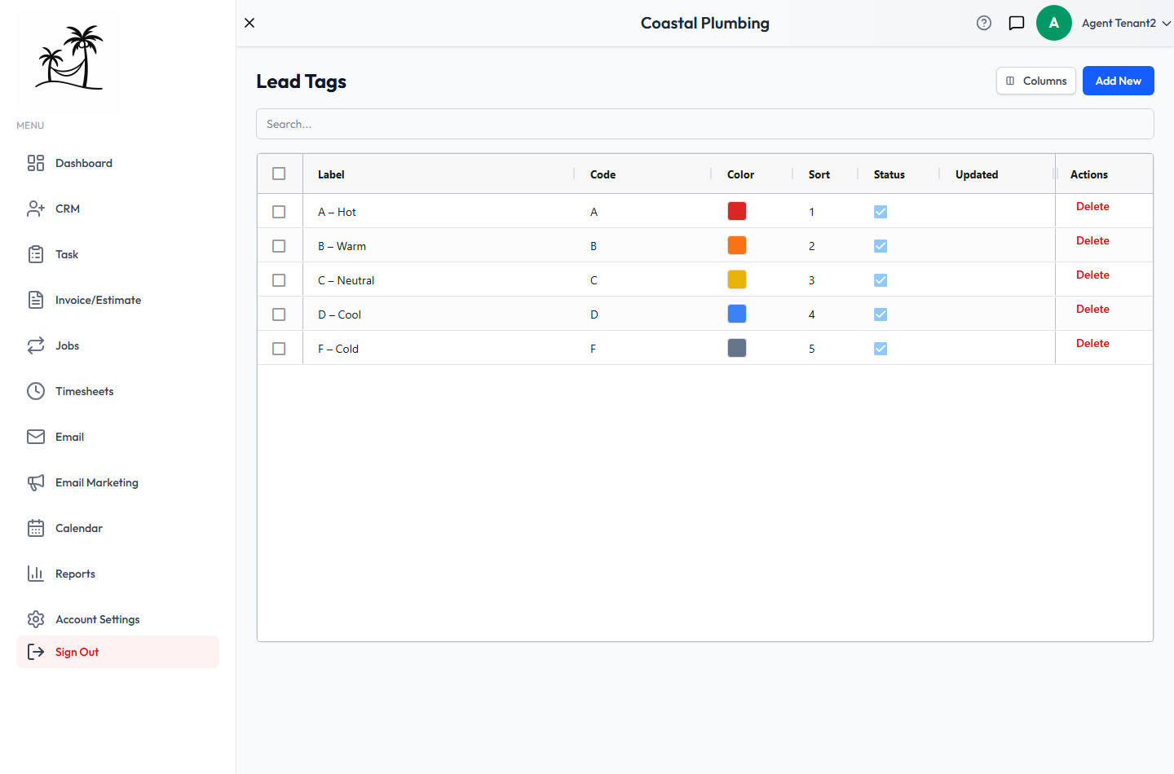Click the Reports bar chart icon

(x=36, y=574)
